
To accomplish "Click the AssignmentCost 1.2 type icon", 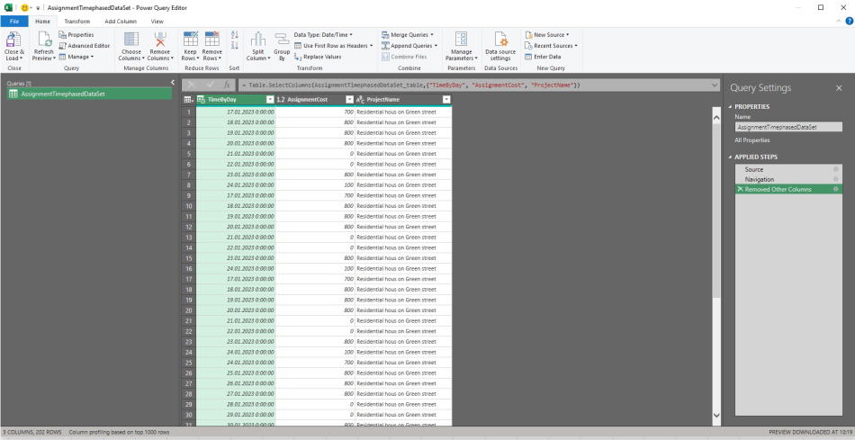I will pyautogui.click(x=281, y=100).
